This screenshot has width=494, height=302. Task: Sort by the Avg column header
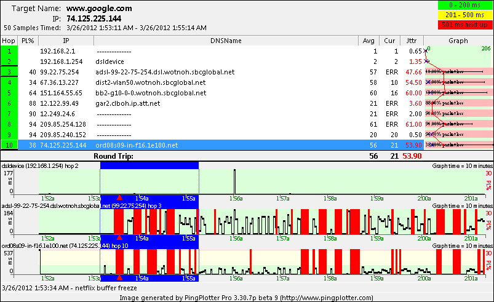click(369, 40)
